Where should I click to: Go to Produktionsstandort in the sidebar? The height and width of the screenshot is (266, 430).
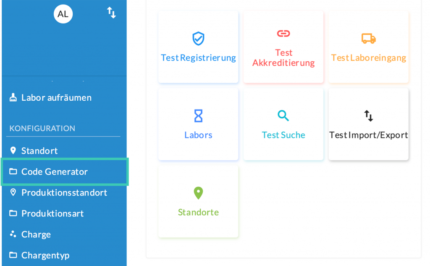tap(64, 193)
